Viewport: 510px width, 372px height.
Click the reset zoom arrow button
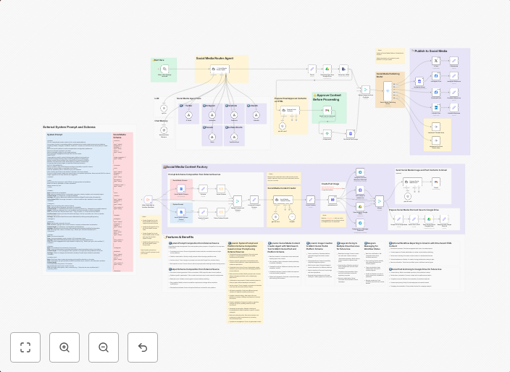click(143, 347)
